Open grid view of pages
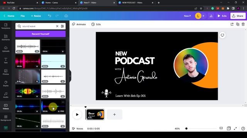The height and width of the screenshot is (138, 247). (x=228, y=129)
